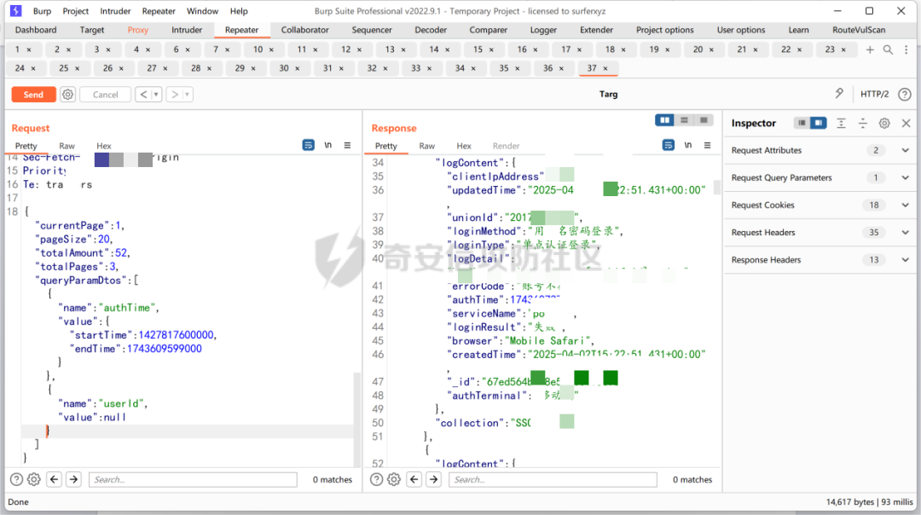Expand Response Headers section
921x515 pixels.
point(820,259)
